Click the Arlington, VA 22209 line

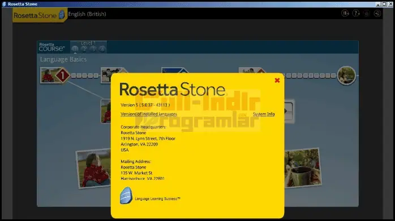[x=139, y=144]
